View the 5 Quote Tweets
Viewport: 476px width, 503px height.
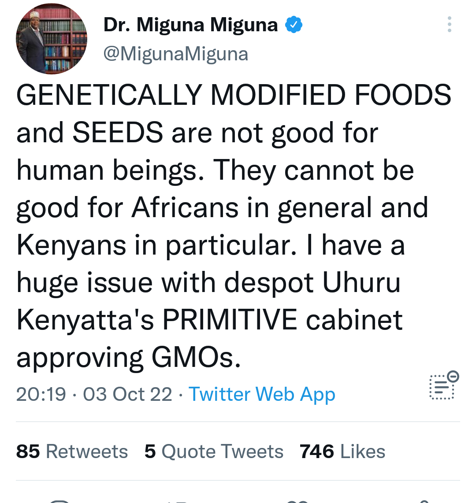(x=214, y=451)
